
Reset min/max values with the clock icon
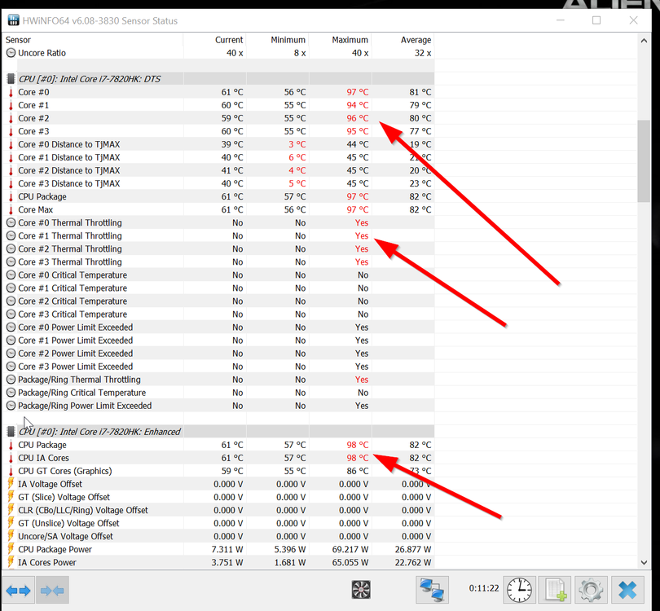coord(519,589)
